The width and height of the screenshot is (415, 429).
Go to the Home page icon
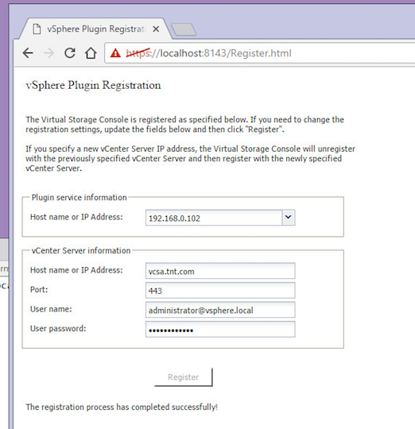(x=91, y=53)
